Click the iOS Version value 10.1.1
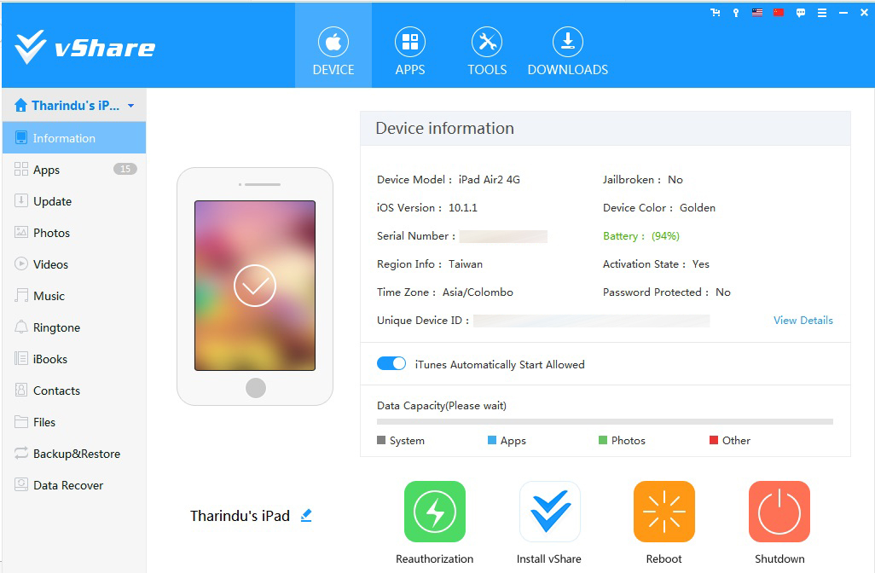 (x=463, y=207)
